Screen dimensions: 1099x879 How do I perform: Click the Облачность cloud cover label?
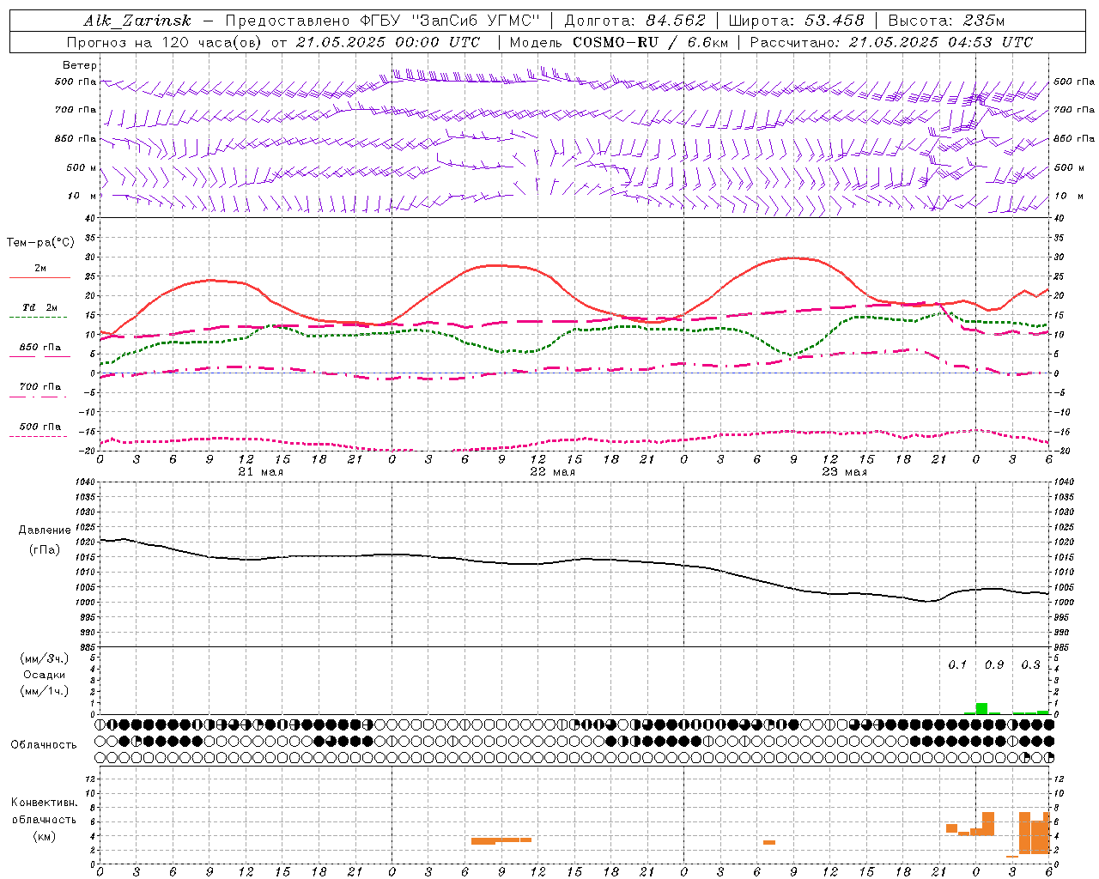click(44, 744)
